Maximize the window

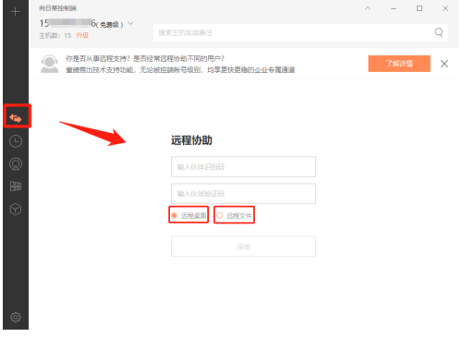coord(420,8)
